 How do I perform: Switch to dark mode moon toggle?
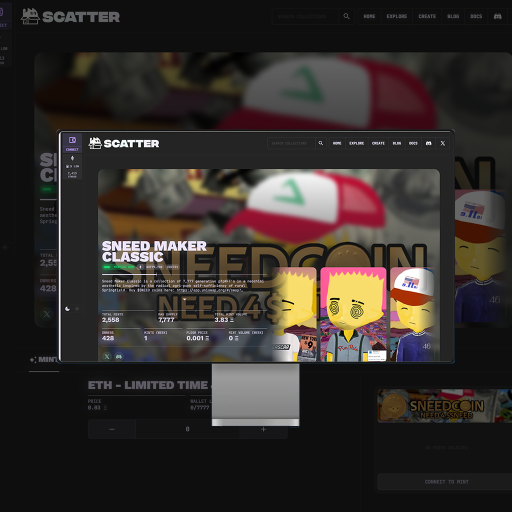(x=67, y=309)
